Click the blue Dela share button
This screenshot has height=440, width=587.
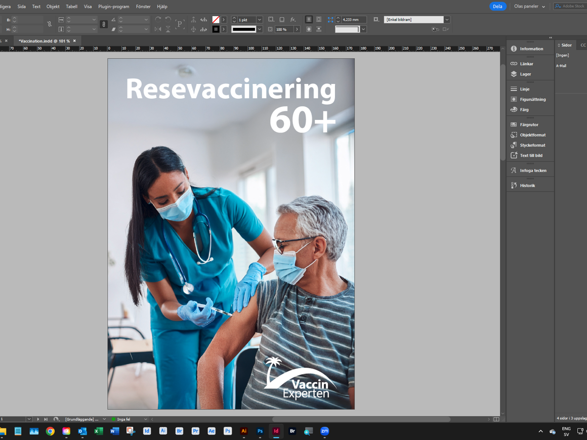click(x=497, y=7)
